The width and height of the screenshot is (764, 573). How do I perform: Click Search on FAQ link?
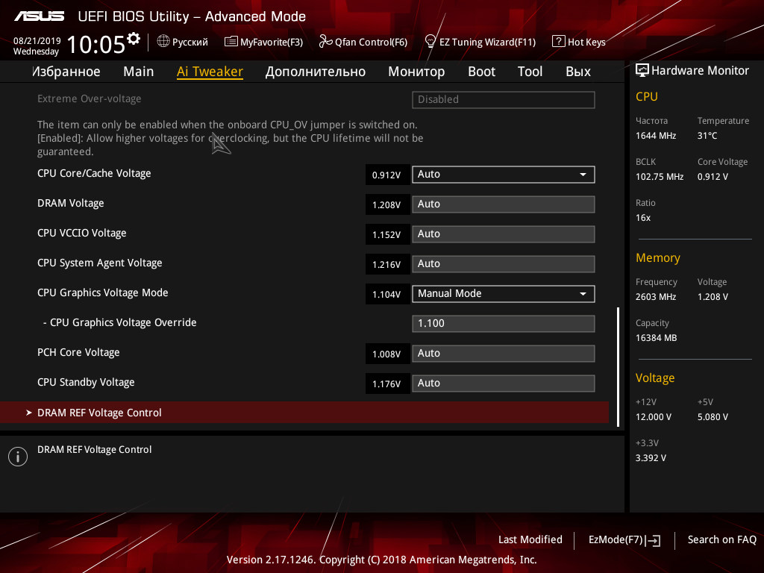pos(721,539)
